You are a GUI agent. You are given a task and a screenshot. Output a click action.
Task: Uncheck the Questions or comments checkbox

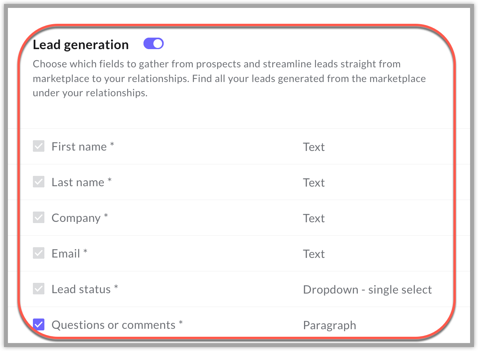pyautogui.click(x=38, y=325)
